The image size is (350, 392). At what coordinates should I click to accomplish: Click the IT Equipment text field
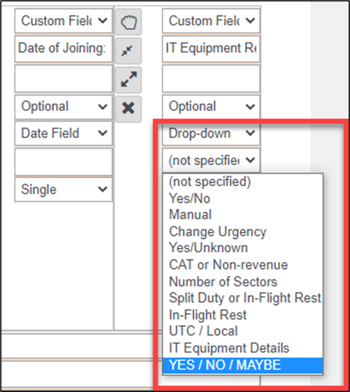pos(211,48)
